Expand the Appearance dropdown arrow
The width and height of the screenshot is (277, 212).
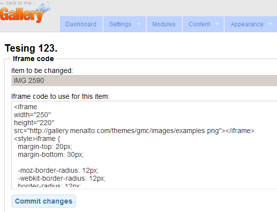[270, 24]
